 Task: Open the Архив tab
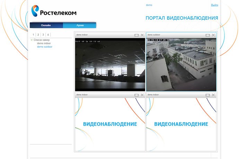click(x=80, y=25)
